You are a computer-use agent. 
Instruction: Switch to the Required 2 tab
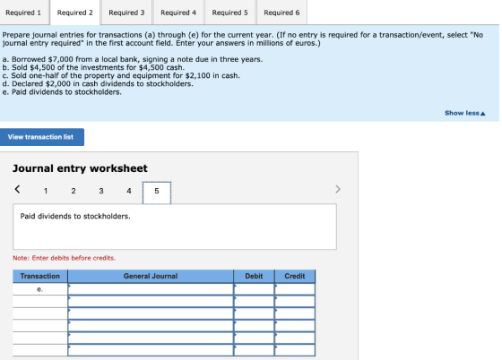(75, 13)
